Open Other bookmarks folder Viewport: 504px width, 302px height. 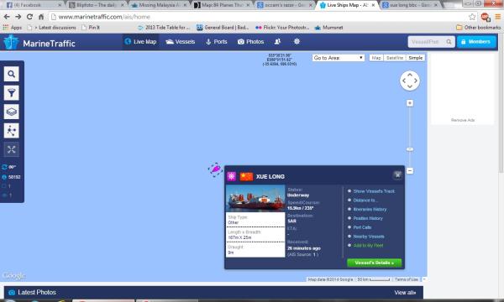pos(478,28)
